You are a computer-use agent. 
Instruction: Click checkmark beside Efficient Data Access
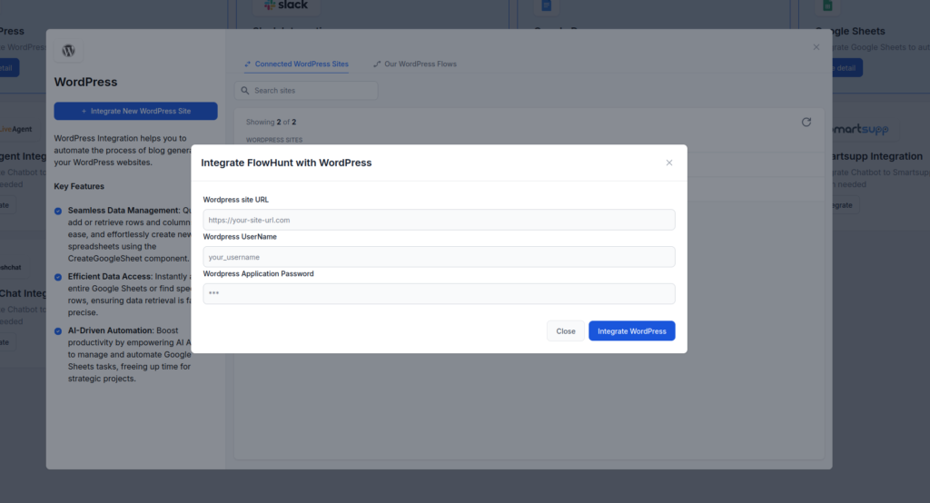tap(59, 276)
